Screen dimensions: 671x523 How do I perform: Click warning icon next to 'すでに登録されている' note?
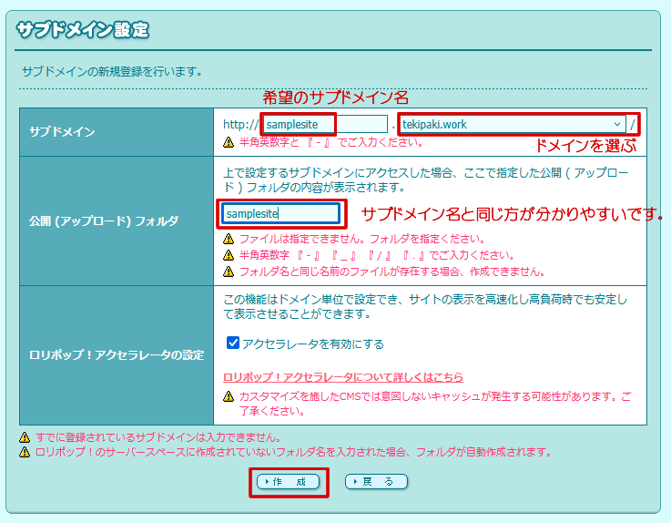tap(24, 437)
